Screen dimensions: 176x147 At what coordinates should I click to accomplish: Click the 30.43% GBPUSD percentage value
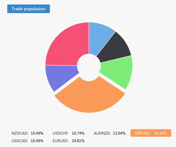(160, 133)
